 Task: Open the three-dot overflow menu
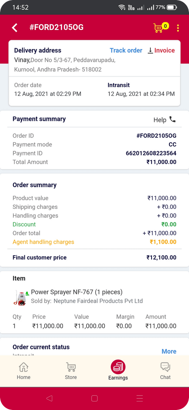click(x=178, y=28)
